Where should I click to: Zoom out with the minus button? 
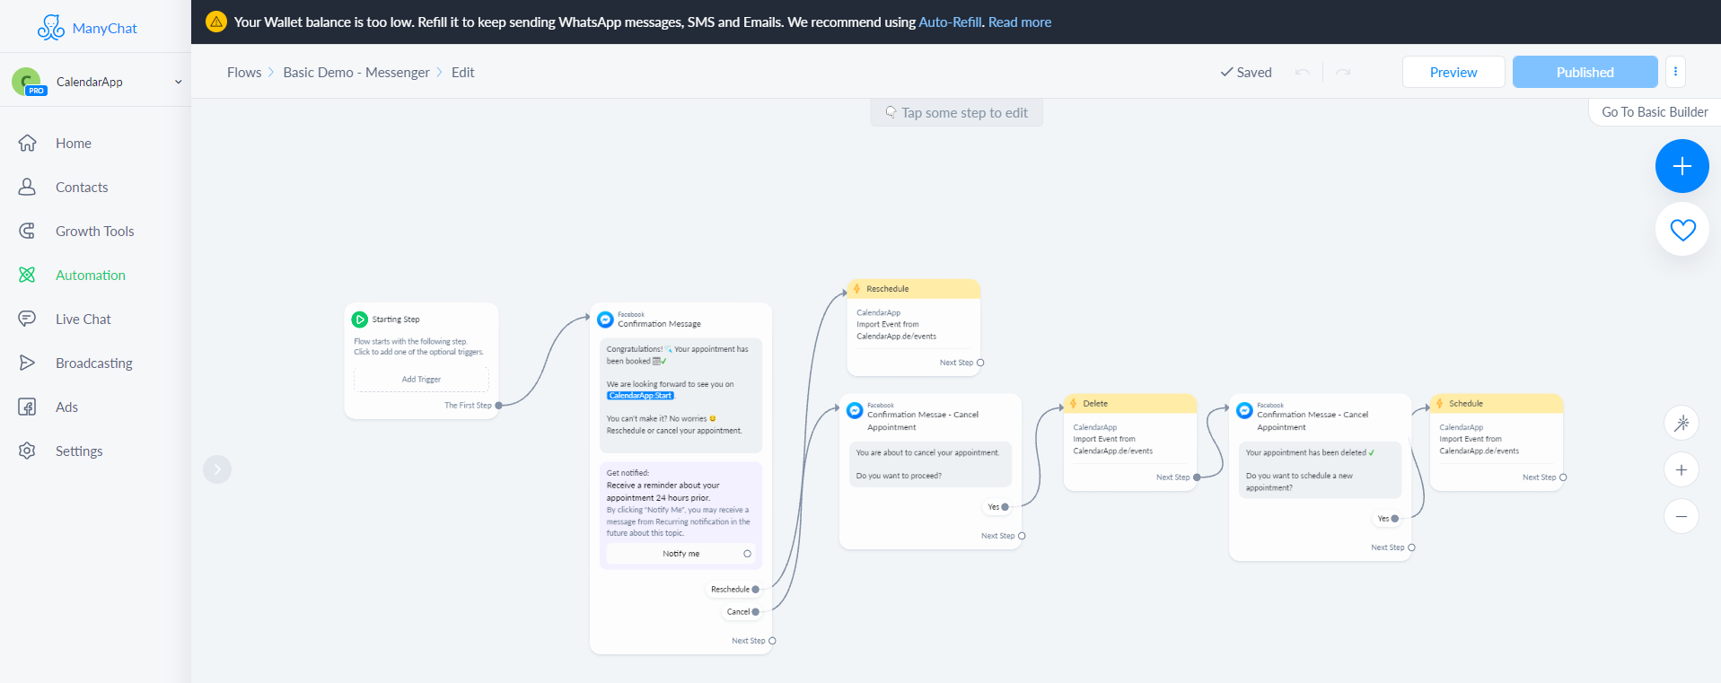click(x=1681, y=516)
